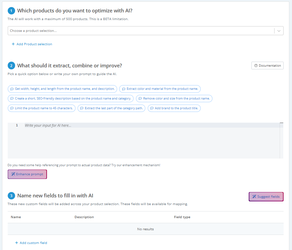Click speech bubble icon on 'Remove color' chip
The height and width of the screenshot is (250, 292).
(x=140, y=99)
